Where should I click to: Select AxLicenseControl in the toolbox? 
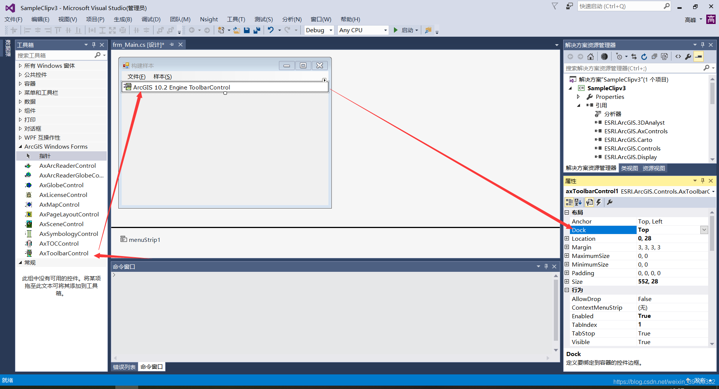tap(63, 195)
